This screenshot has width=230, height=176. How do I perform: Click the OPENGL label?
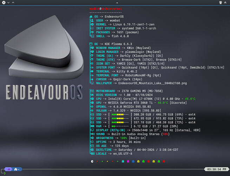click(101, 107)
